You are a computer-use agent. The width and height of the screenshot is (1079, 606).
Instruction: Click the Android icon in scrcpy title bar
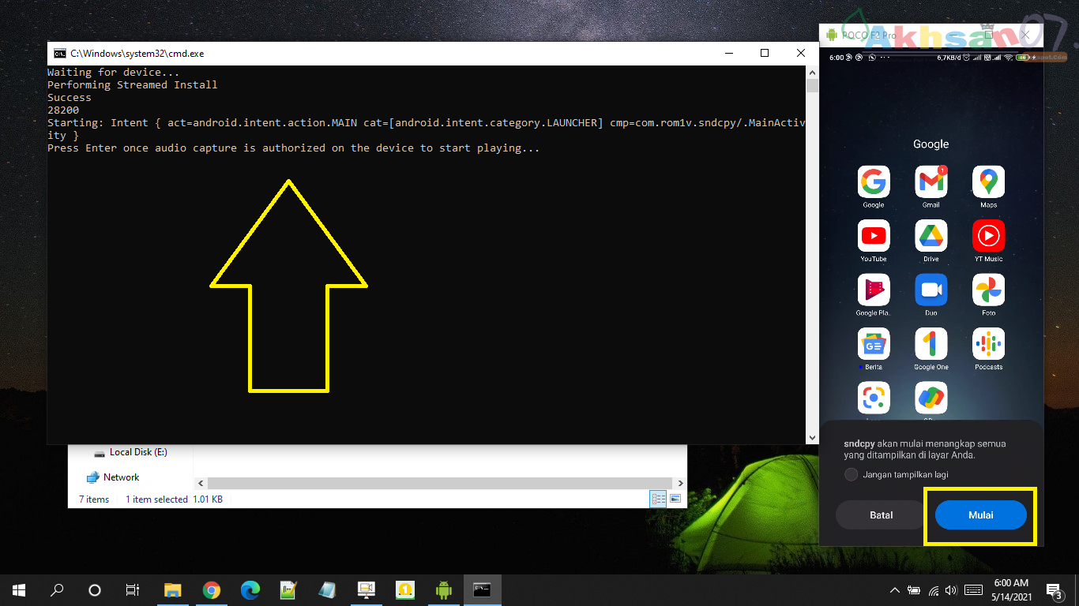pos(831,36)
